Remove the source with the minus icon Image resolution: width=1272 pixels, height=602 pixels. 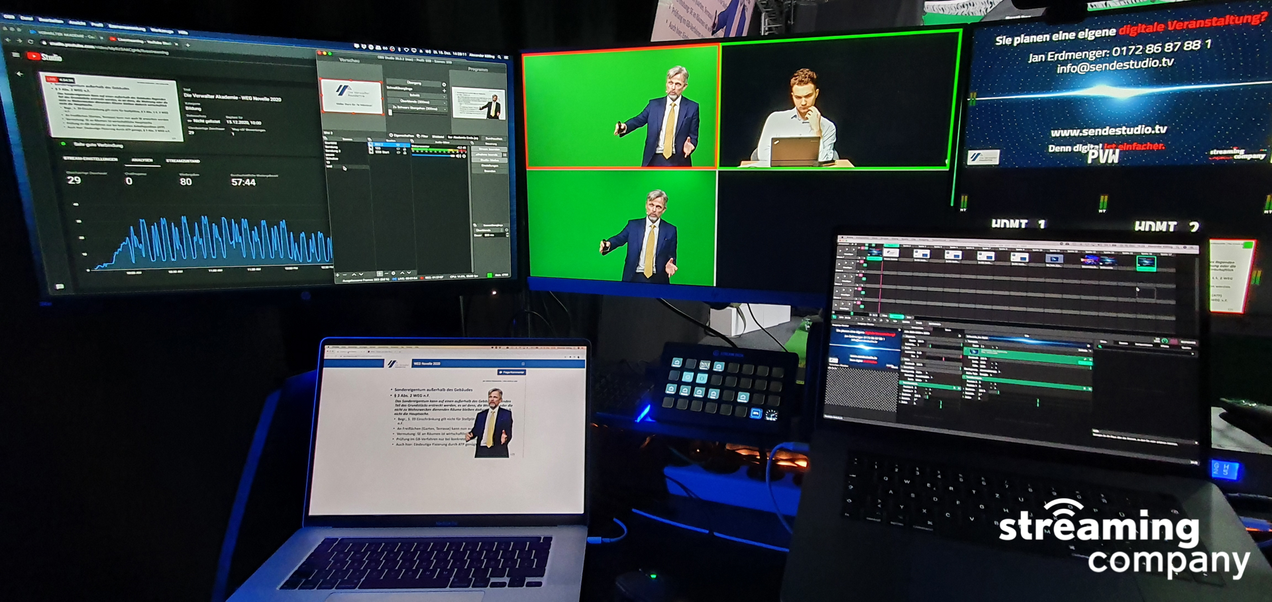click(x=386, y=273)
